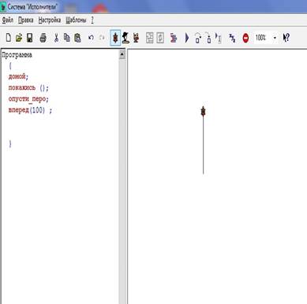Open a file via folder icon
307x304 pixels.
pos(19,38)
